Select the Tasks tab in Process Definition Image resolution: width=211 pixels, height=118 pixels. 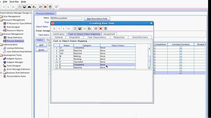[40, 40]
